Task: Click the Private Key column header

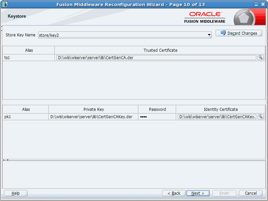Action: 94,109
